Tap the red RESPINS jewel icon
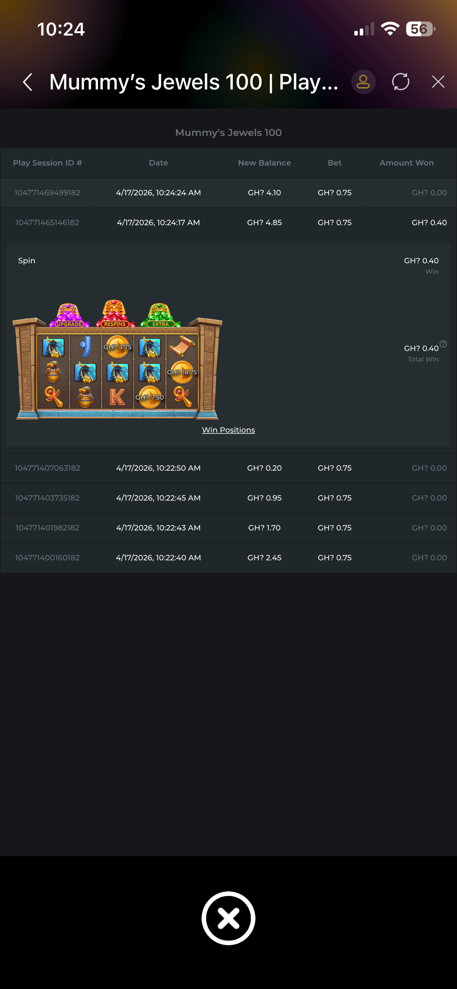The image size is (457, 989). pyautogui.click(x=115, y=314)
